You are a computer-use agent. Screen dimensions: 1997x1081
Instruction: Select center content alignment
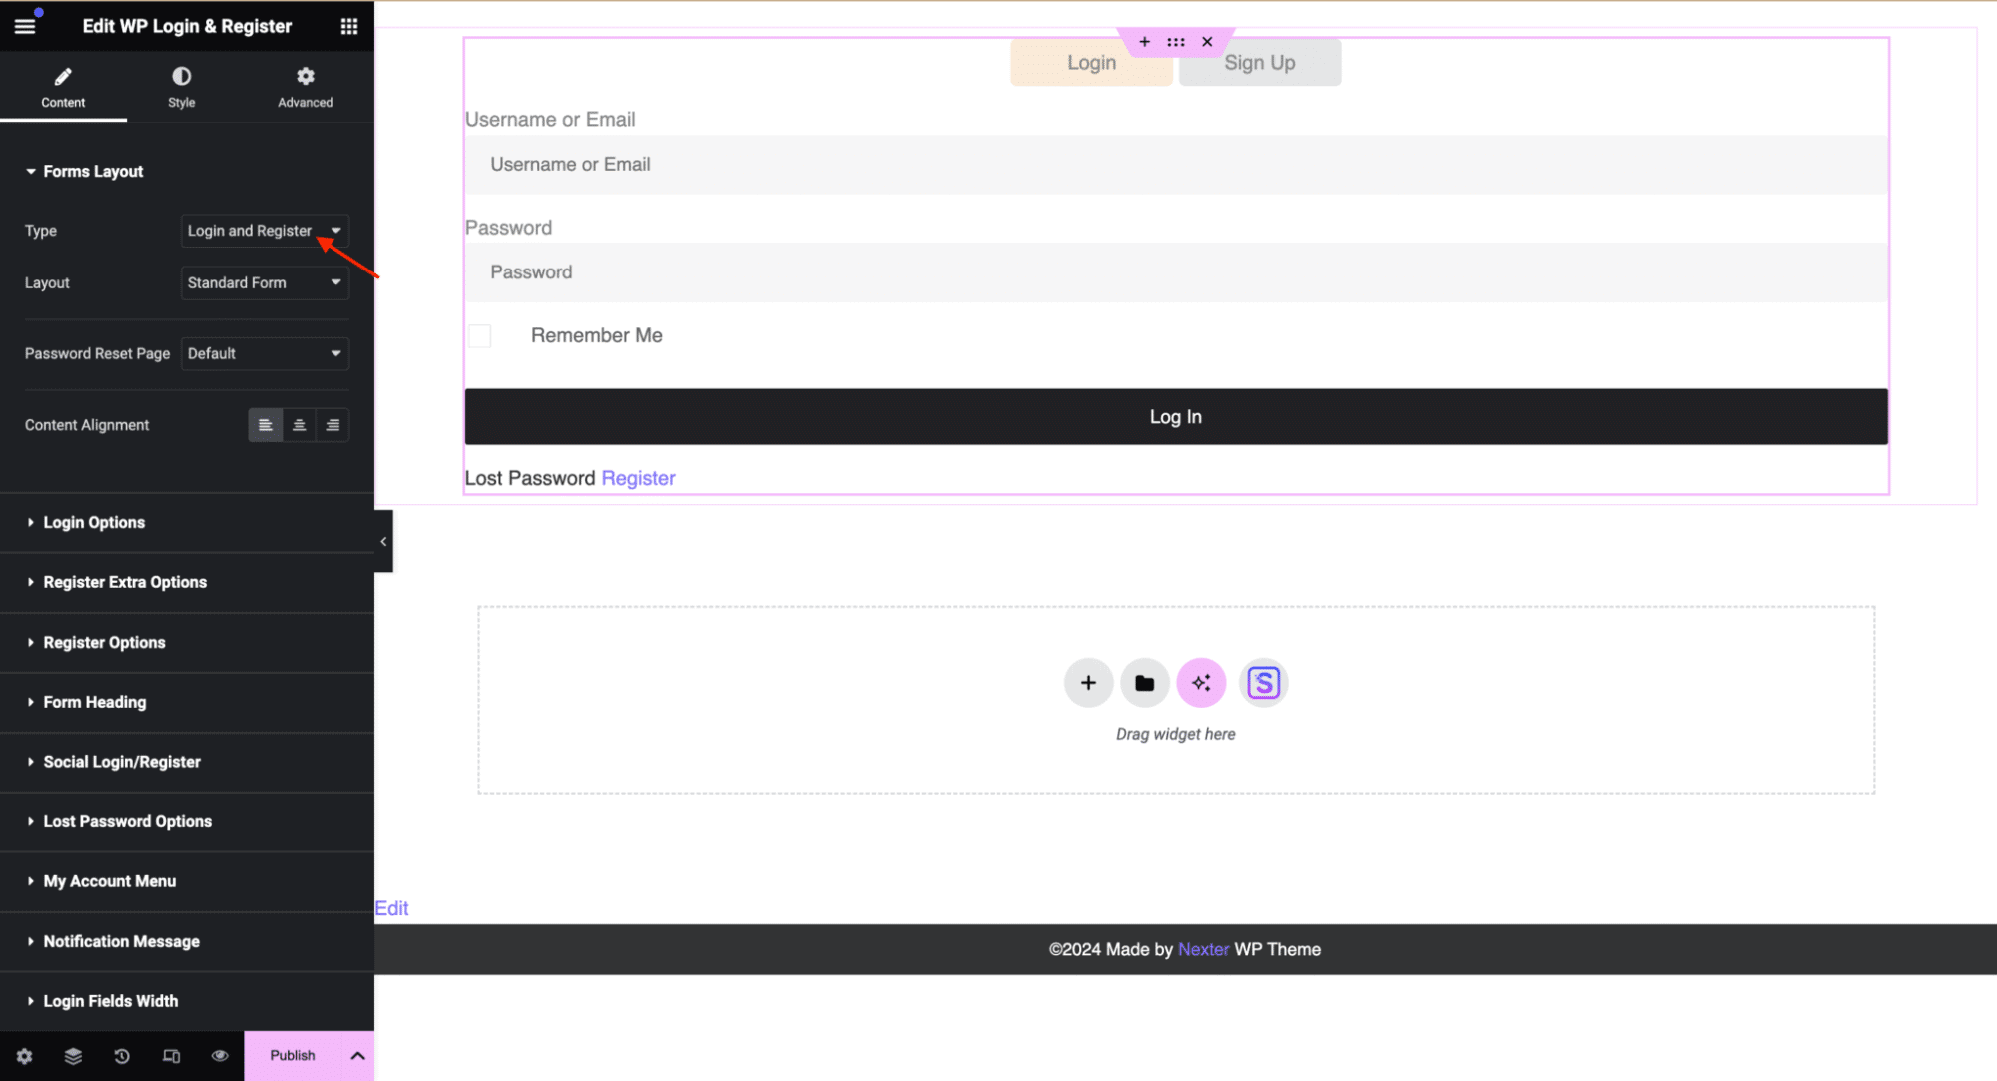[x=299, y=424]
